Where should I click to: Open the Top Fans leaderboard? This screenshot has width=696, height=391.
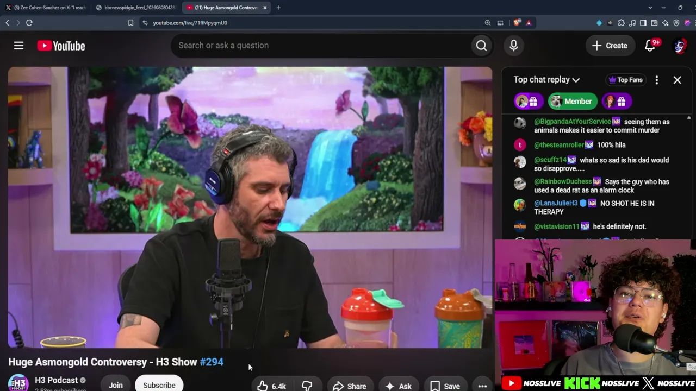tap(625, 80)
